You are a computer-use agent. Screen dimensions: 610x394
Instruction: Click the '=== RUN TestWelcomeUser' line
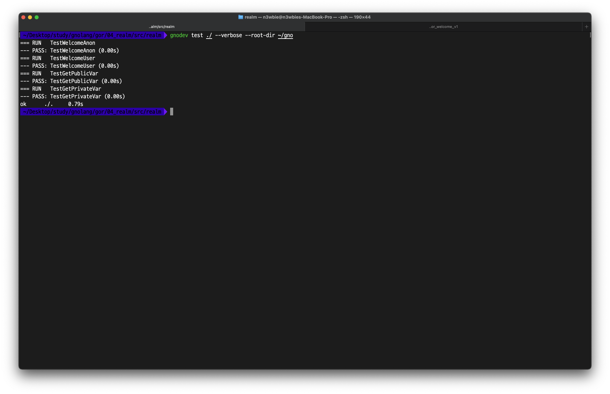tap(58, 58)
